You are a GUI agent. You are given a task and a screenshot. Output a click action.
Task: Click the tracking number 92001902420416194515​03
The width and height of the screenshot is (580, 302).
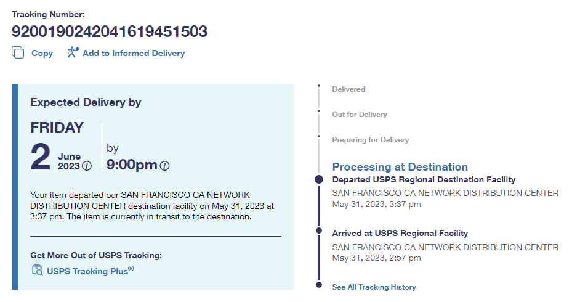pyautogui.click(x=110, y=31)
